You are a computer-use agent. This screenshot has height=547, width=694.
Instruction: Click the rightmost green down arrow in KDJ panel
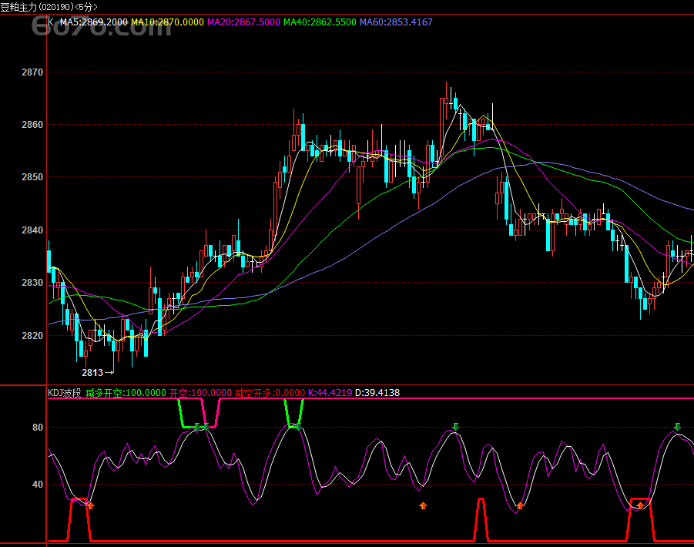tap(678, 427)
